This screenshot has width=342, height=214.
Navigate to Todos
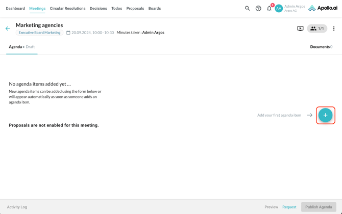point(116,8)
